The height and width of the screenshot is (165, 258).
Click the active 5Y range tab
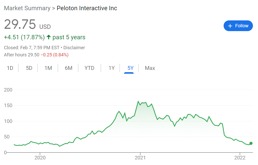[130, 68]
